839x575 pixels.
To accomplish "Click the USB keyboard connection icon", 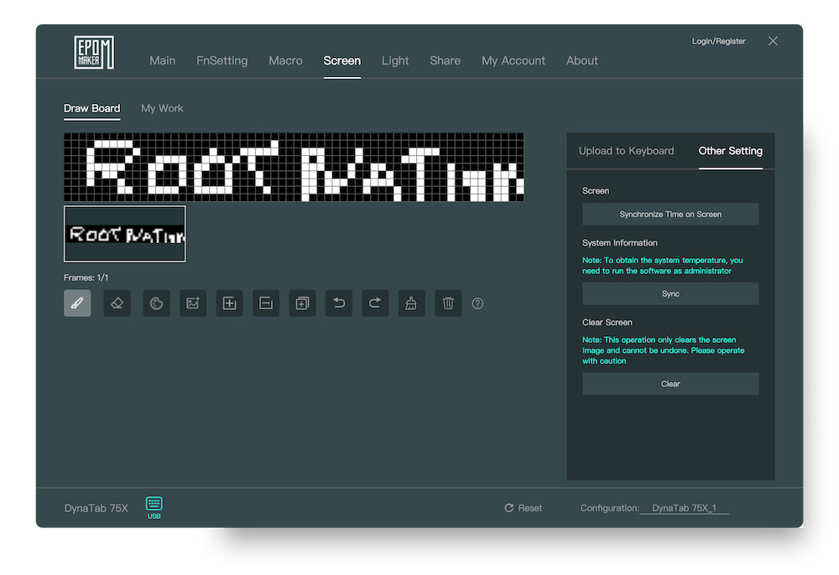I will pyautogui.click(x=154, y=507).
